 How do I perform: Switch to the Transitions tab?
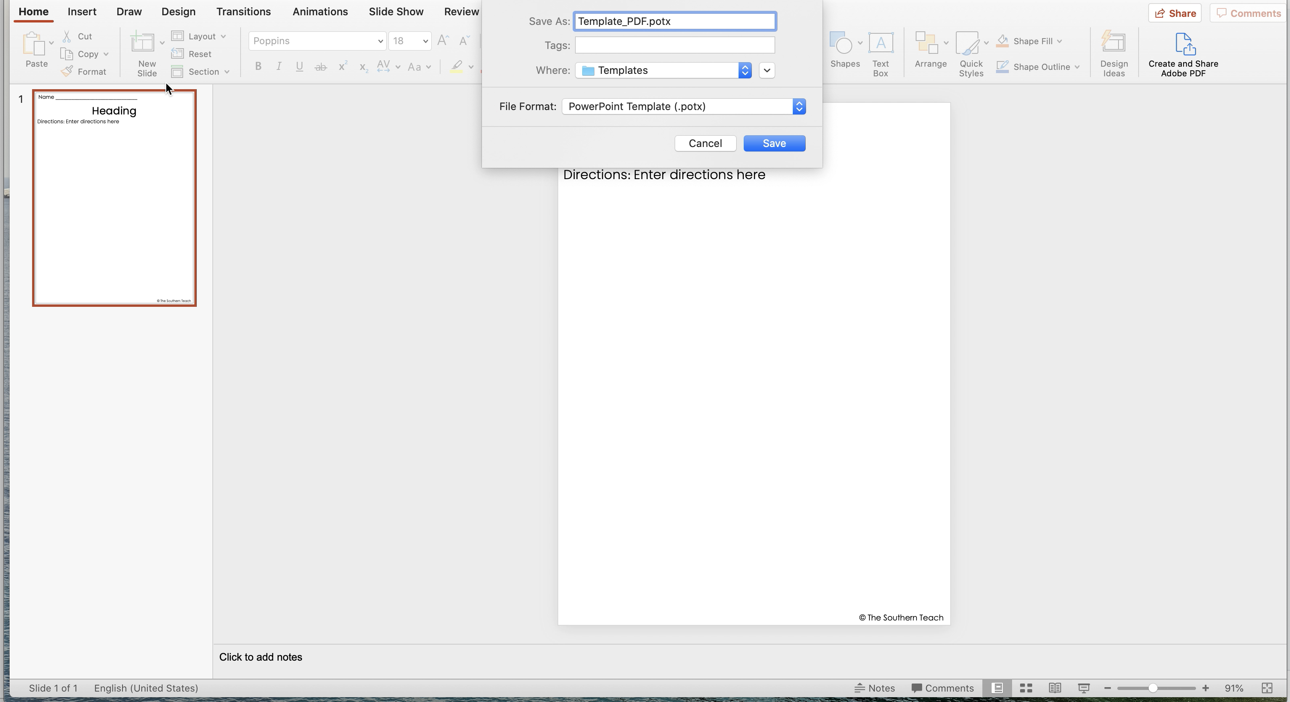pos(243,12)
